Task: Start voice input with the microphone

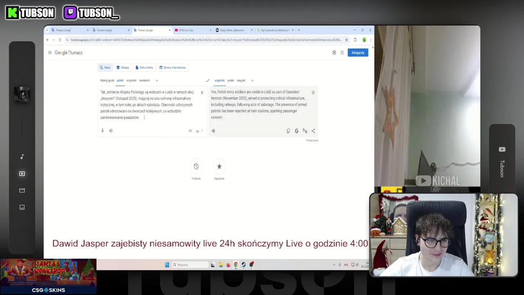Action: click(102, 131)
